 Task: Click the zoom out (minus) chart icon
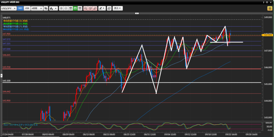[66, 8]
